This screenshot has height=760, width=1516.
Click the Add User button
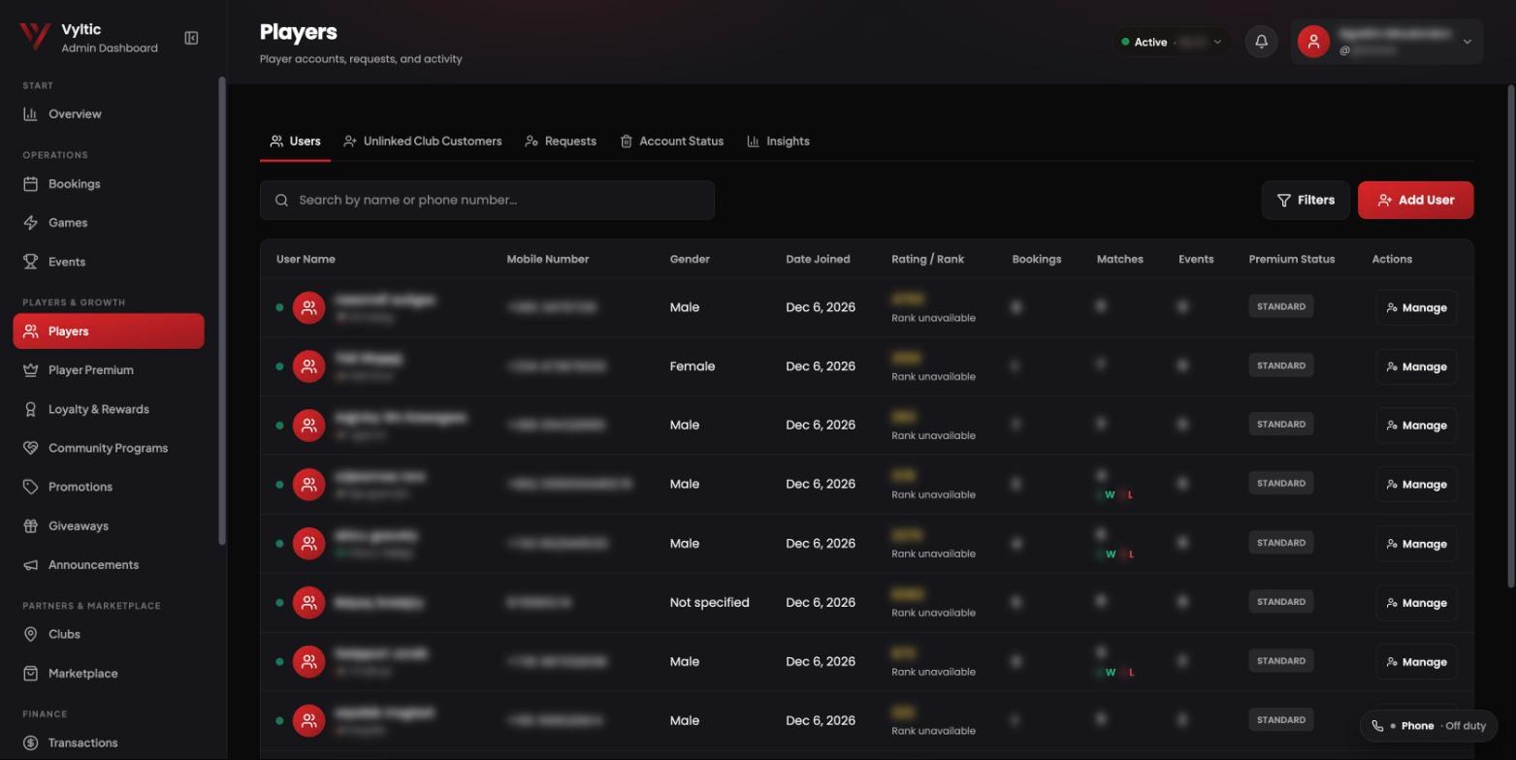click(x=1415, y=200)
